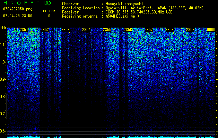Click the Ogata-vill. Akita-Pref. JAPAN location text
The width and height of the screenshot is (218, 138).
coord(154,8)
